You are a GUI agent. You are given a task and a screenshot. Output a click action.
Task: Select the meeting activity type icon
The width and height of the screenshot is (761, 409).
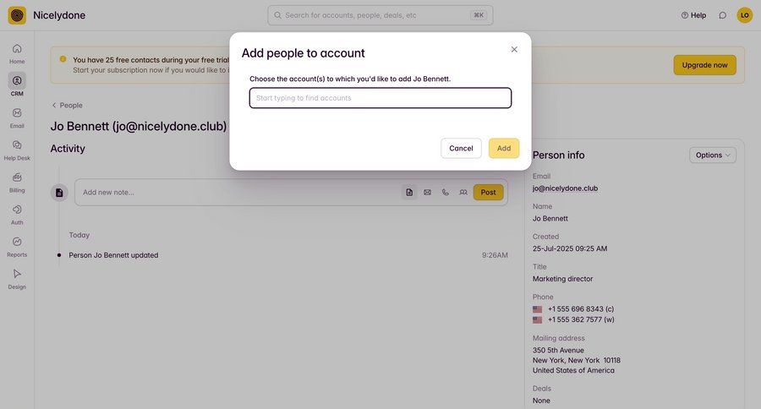[463, 193]
